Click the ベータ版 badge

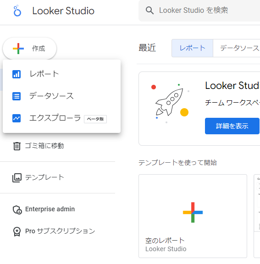click(x=95, y=119)
